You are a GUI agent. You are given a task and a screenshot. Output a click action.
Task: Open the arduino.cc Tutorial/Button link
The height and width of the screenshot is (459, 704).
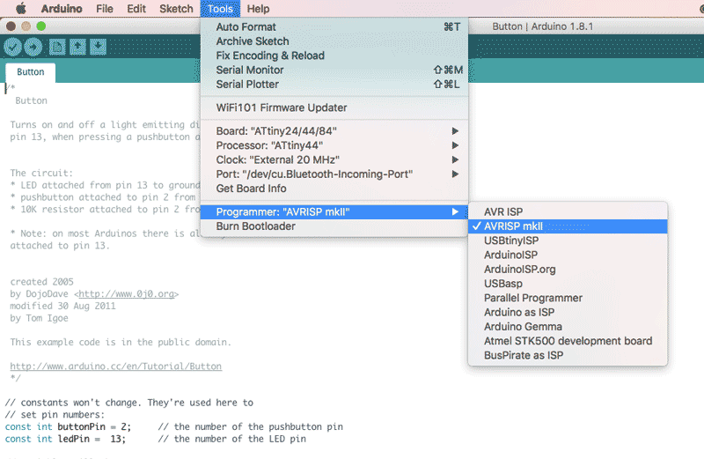coord(116,366)
